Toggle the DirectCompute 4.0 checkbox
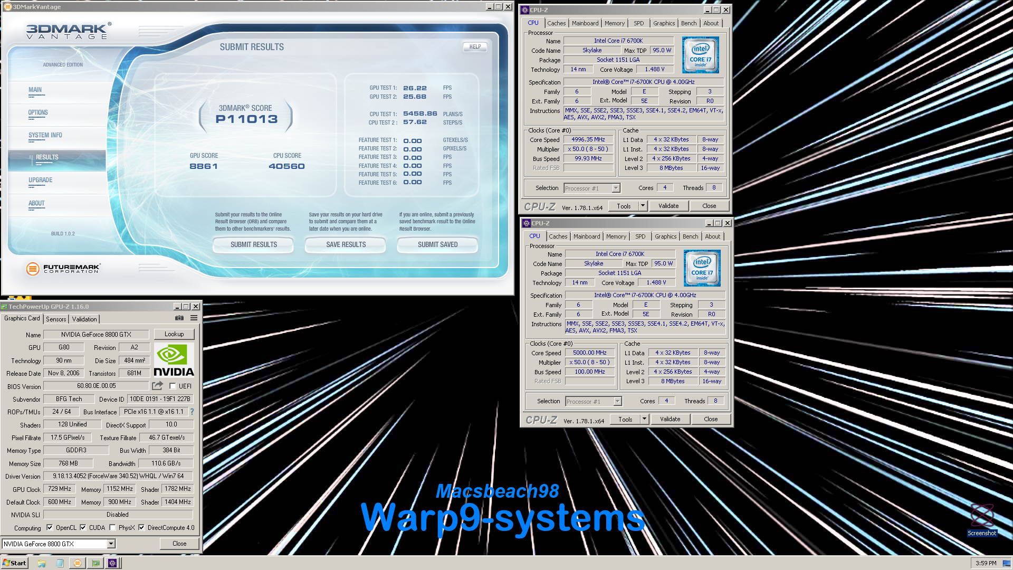Image resolution: width=1013 pixels, height=570 pixels. (141, 527)
